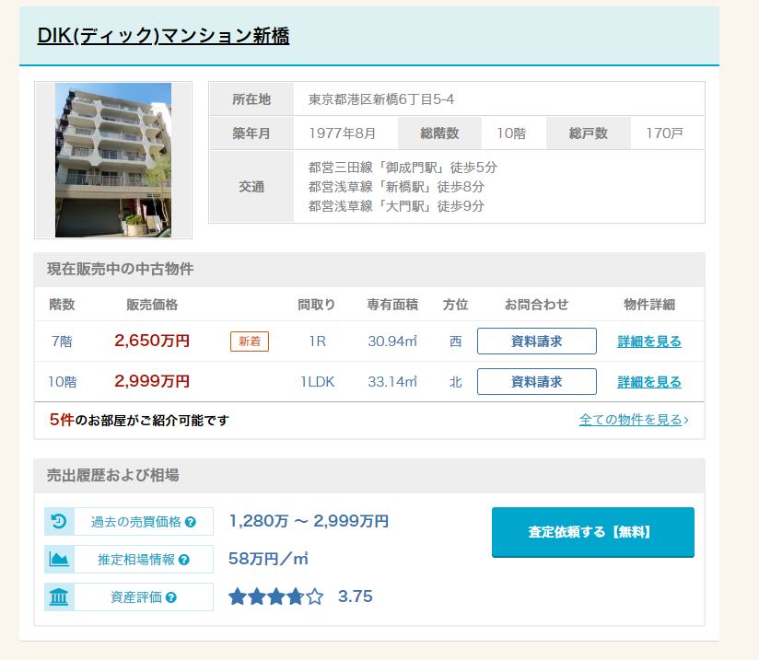
Task: Open 詳細を見る link for the 2,650万円 listing
Action: [x=649, y=342]
